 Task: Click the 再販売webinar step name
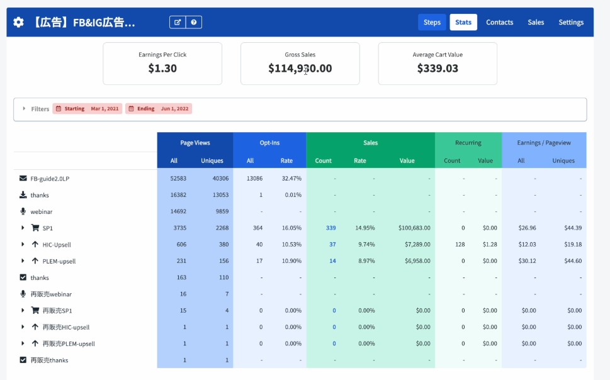pos(51,294)
